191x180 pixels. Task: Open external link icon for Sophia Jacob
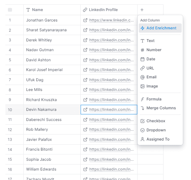(x=85, y=159)
